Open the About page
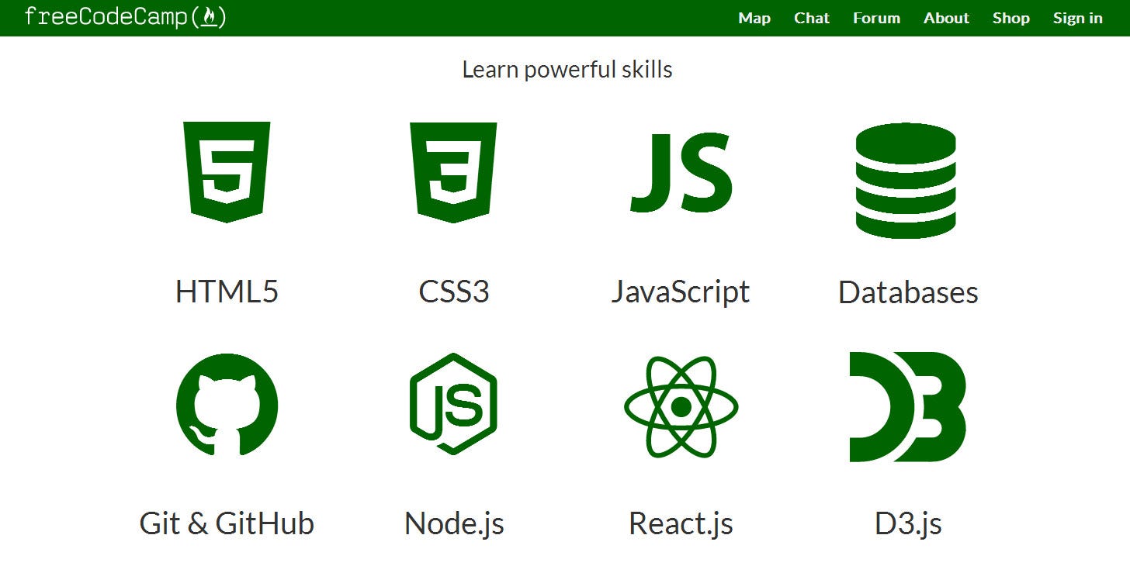 coord(946,18)
